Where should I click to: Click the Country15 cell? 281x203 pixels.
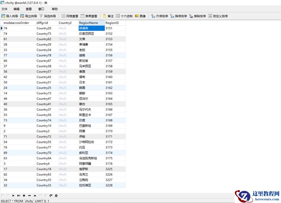pyautogui.click(x=47, y=93)
